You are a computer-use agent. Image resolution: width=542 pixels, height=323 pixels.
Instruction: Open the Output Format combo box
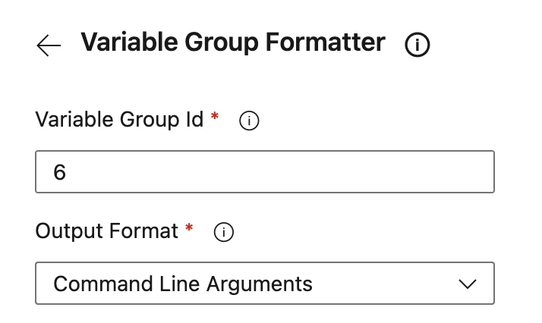(265, 284)
